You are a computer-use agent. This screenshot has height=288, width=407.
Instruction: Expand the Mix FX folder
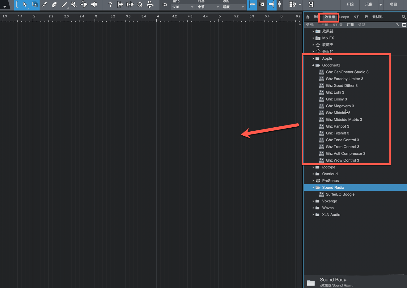tap(313, 38)
